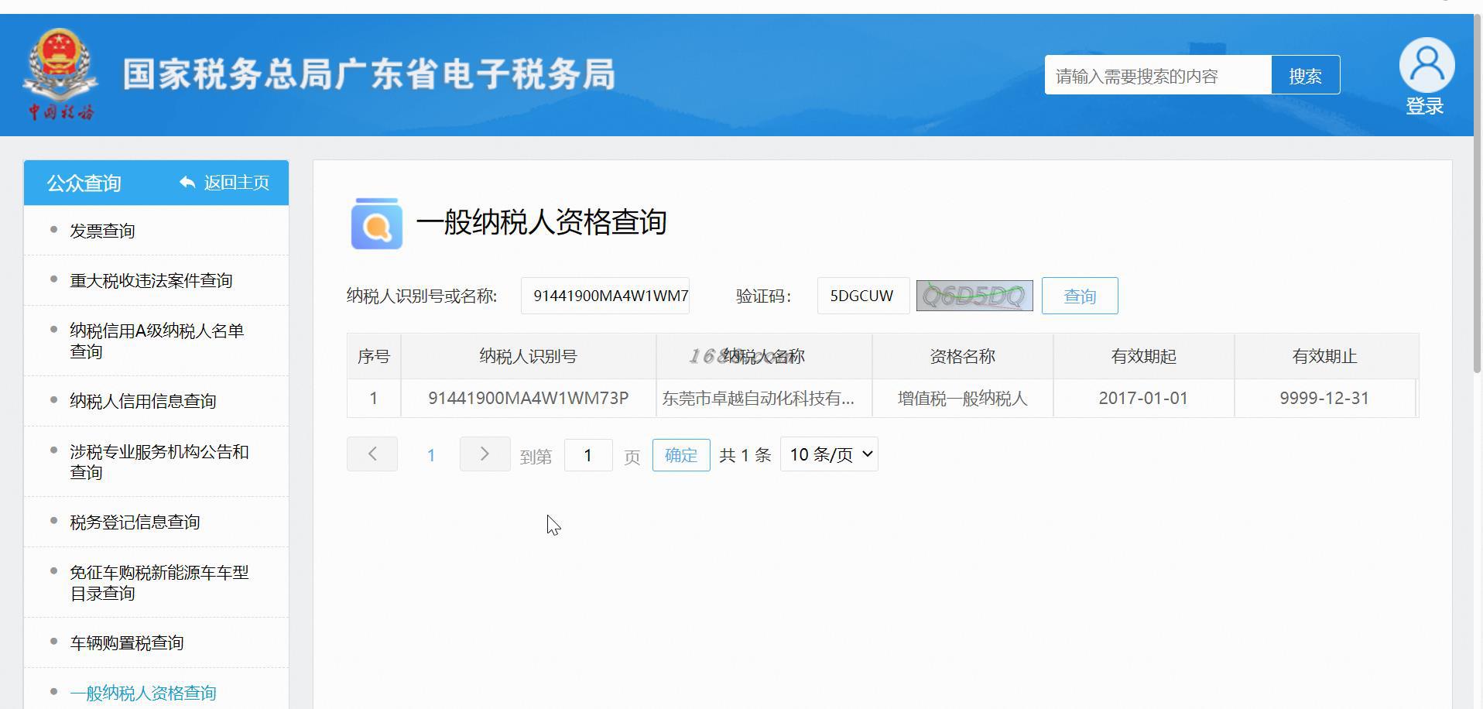Go to previous results page arrow
The image size is (1483, 709).
tap(372, 454)
